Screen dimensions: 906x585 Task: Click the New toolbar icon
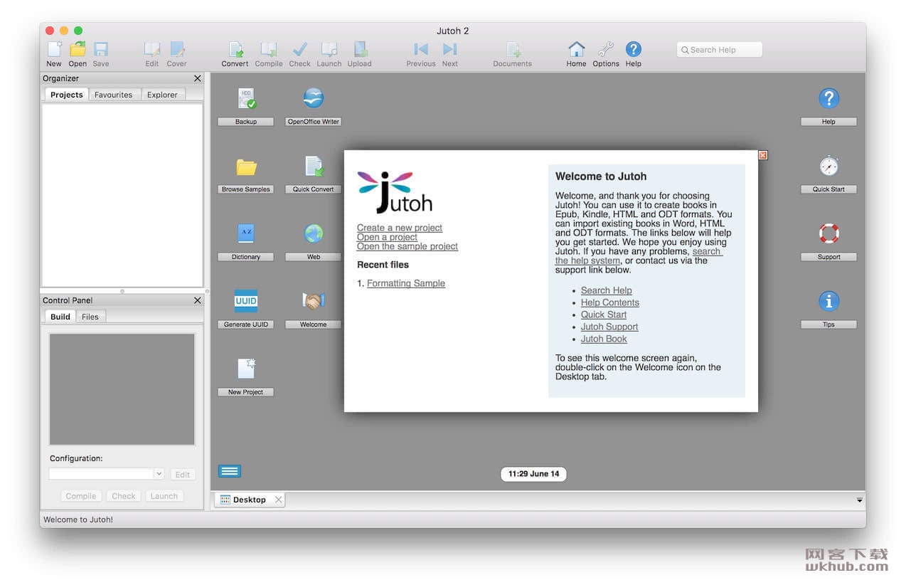pos(54,49)
